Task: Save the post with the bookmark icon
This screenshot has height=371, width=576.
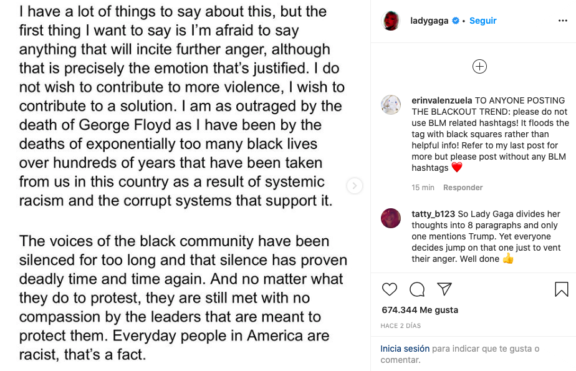Action: [561, 289]
